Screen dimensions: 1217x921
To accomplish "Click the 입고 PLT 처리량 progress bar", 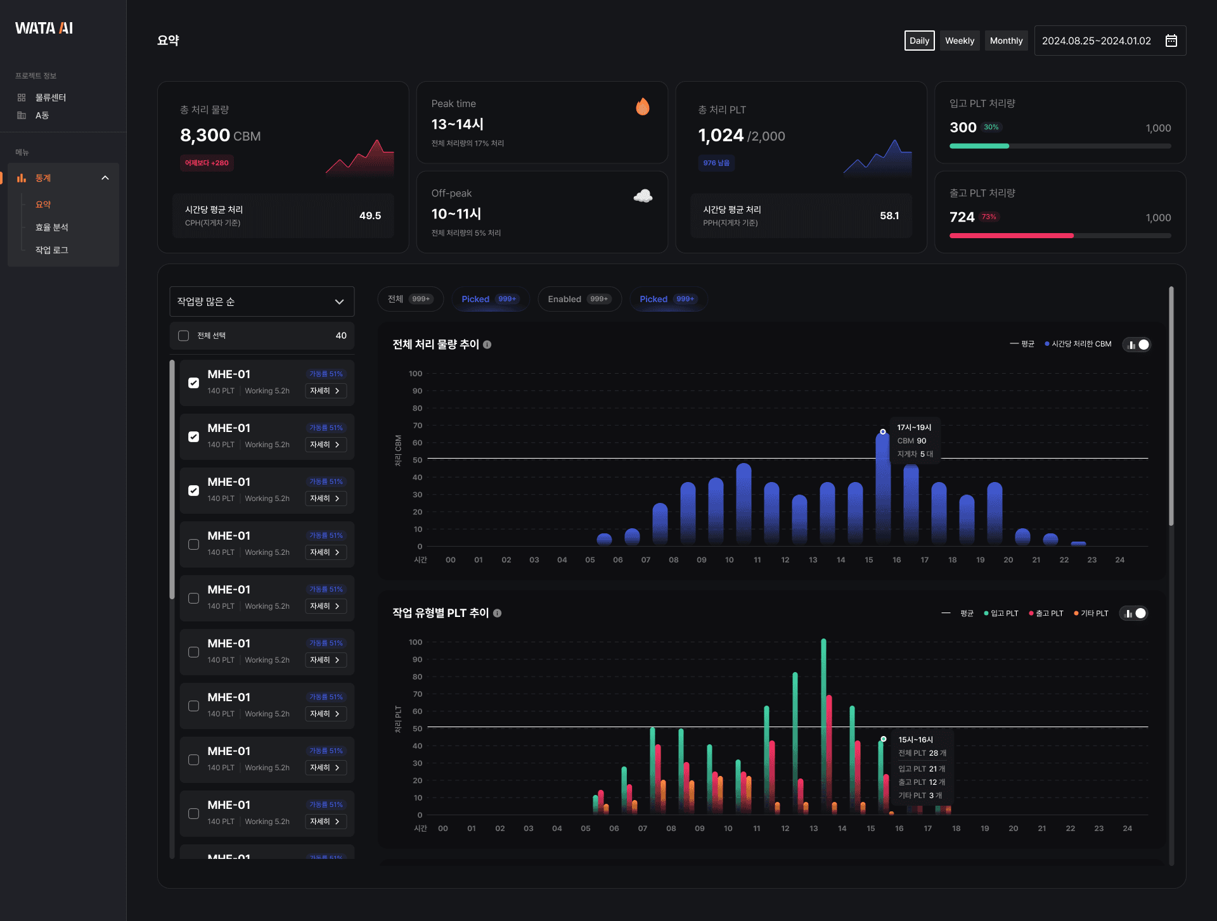I will pyautogui.click(x=1060, y=146).
